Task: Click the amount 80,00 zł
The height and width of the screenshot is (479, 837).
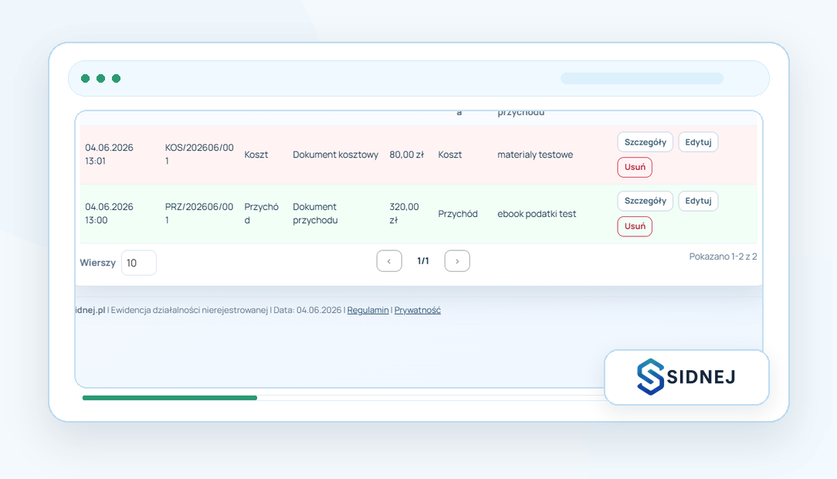Action: click(x=406, y=155)
